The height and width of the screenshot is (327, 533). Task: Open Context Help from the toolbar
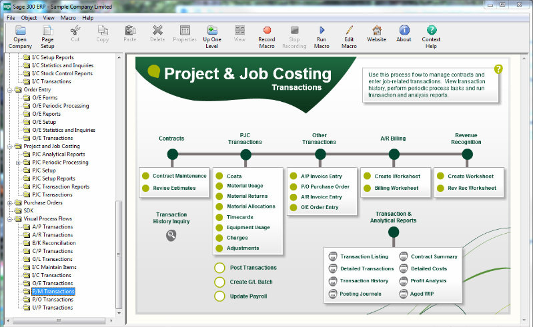pyautogui.click(x=432, y=31)
